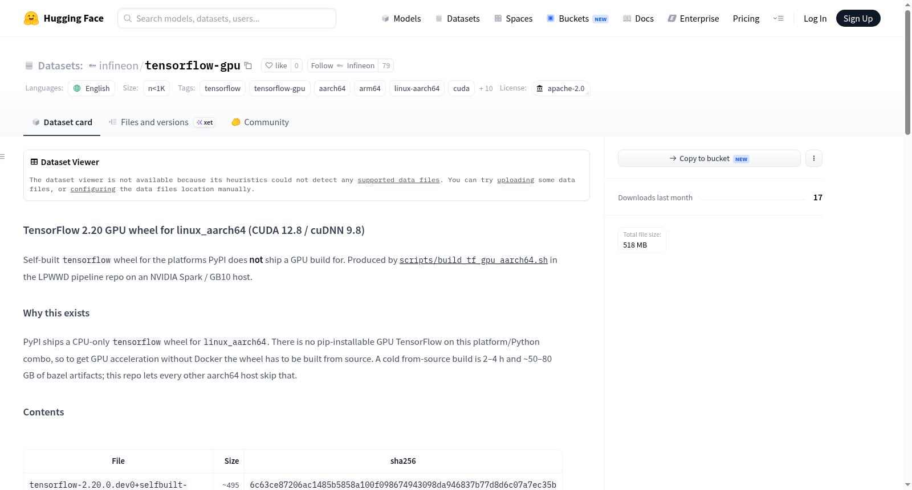912x490 pixels.
Task: Open the Datasets page
Action: click(458, 18)
